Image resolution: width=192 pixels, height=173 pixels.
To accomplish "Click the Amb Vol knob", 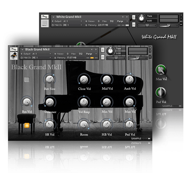I will [x=130, y=79].
